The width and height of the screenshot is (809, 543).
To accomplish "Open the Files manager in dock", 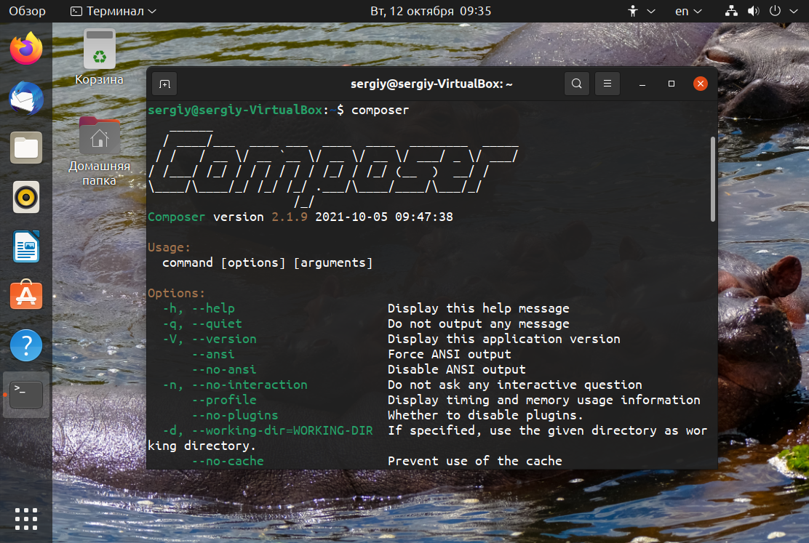I will coord(25,148).
